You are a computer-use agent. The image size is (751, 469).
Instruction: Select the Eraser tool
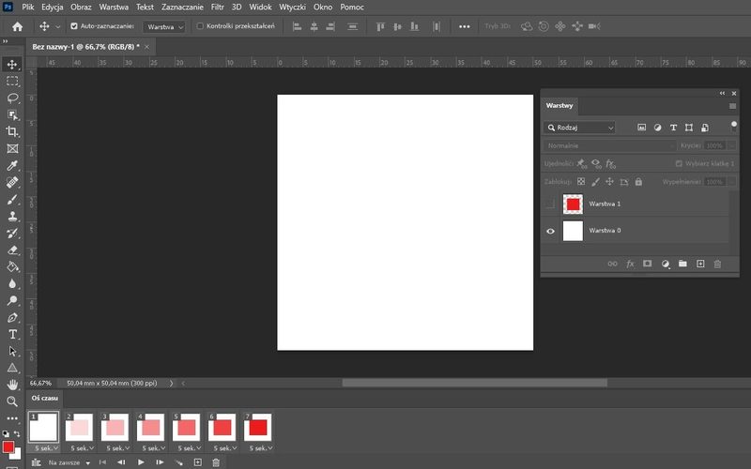click(12, 250)
